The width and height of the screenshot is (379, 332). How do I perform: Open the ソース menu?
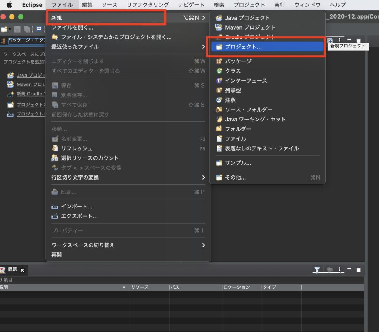tap(110, 4)
